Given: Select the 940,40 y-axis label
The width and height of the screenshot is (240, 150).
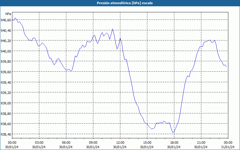Looking at the screenshot, I should (x=6, y=31).
